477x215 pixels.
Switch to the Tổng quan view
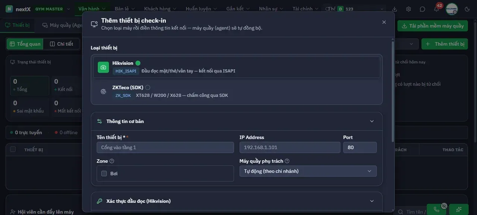(x=25, y=44)
